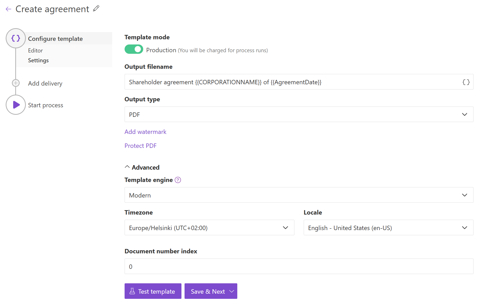This screenshot has height=304, width=480.
Task: Open the Template engine dropdown
Action: (x=464, y=195)
